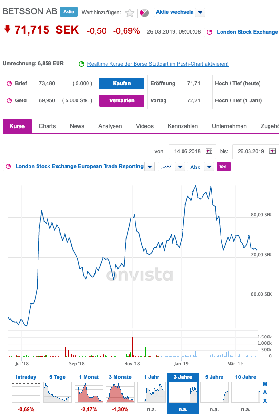Click the clock icon next to Geld
Screen dimensions: 279x416
pos(10,100)
